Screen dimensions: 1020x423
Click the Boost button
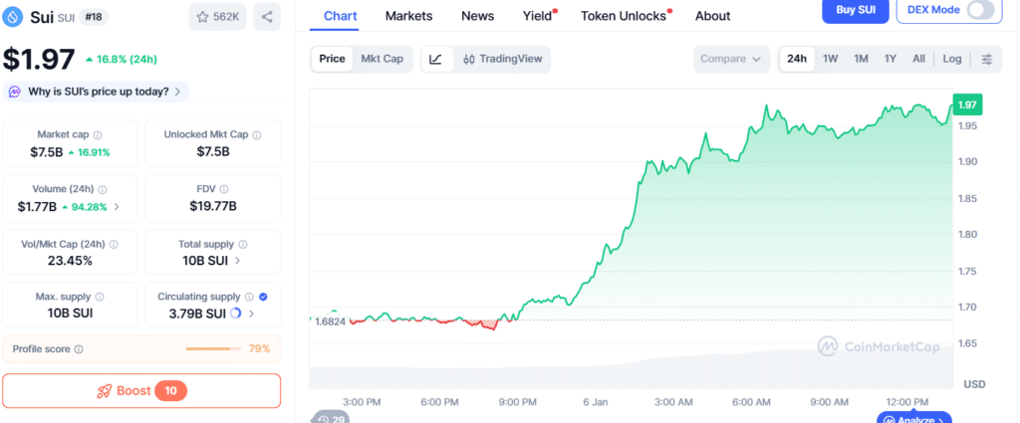[141, 390]
